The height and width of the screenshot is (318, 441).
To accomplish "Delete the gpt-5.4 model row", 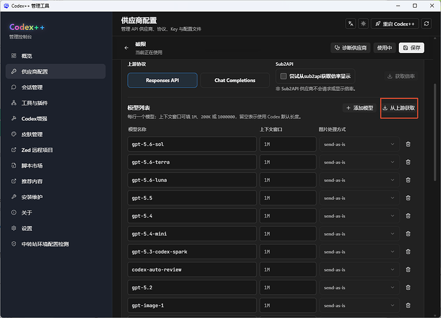I will (408, 216).
